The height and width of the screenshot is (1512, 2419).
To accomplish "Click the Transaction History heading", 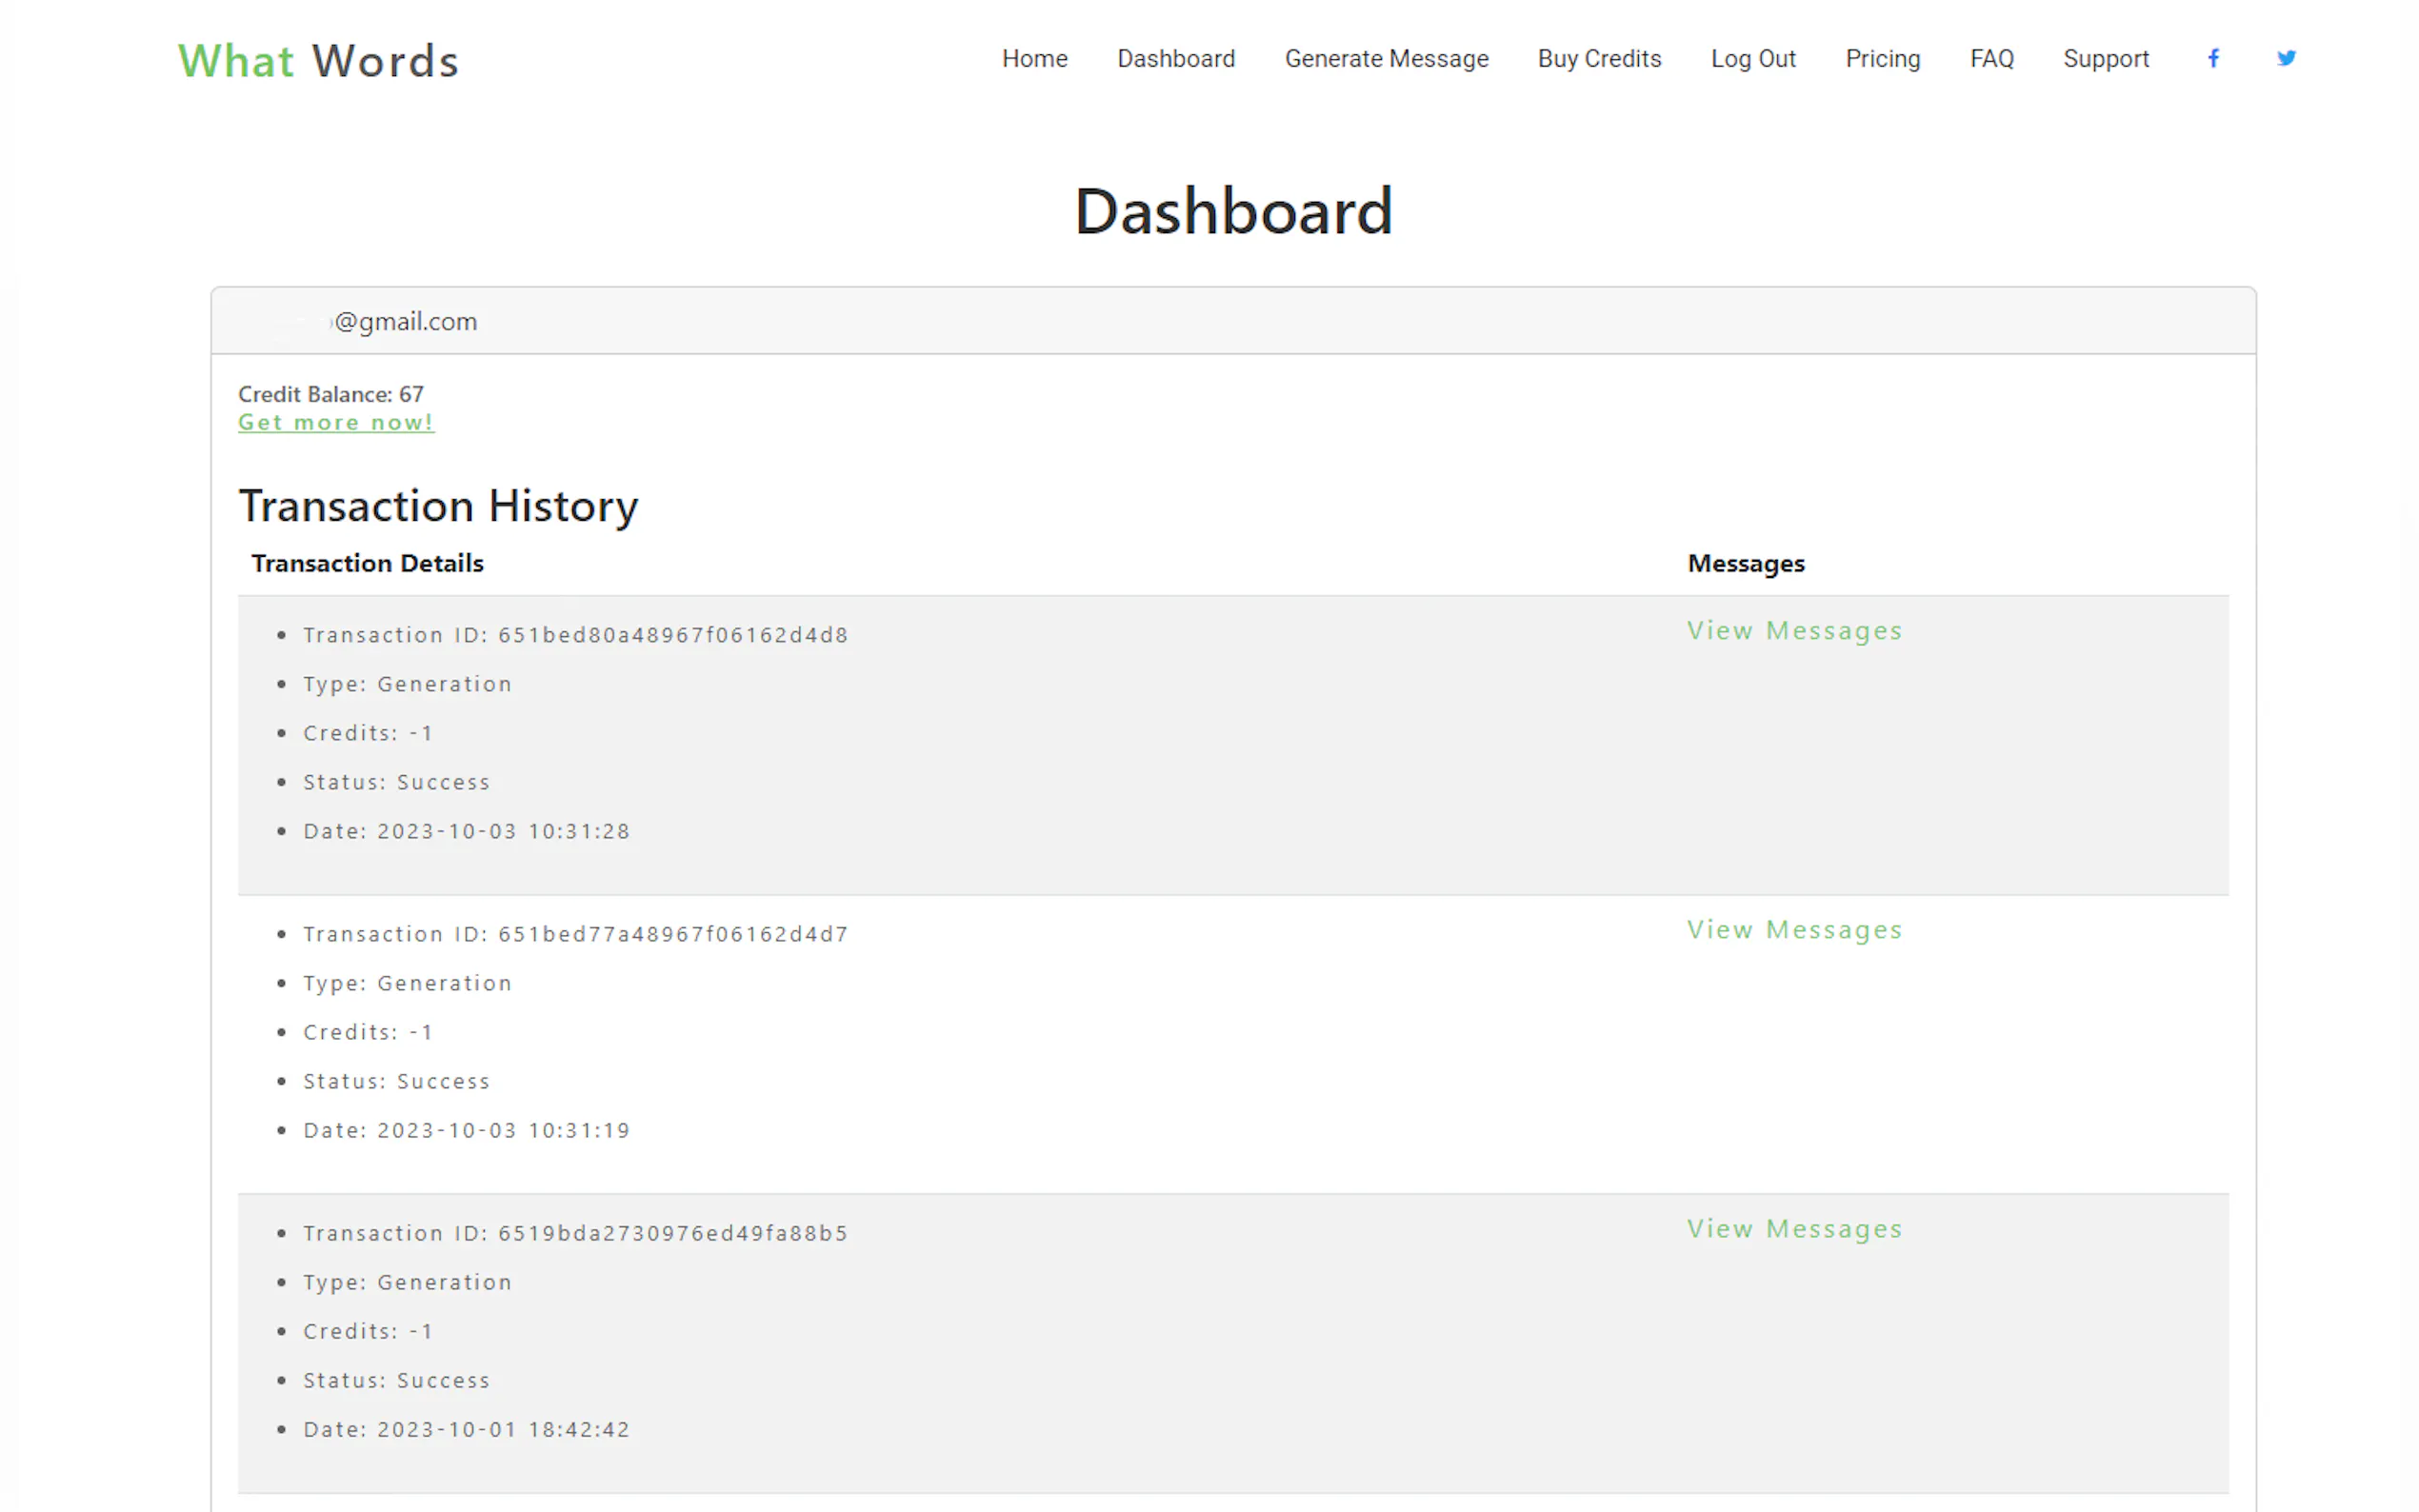I will [x=438, y=506].
